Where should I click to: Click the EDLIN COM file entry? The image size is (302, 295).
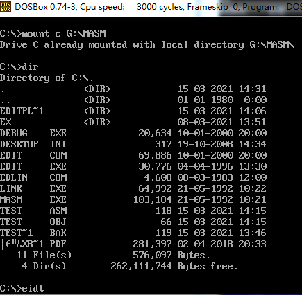(x=133, y=177)
